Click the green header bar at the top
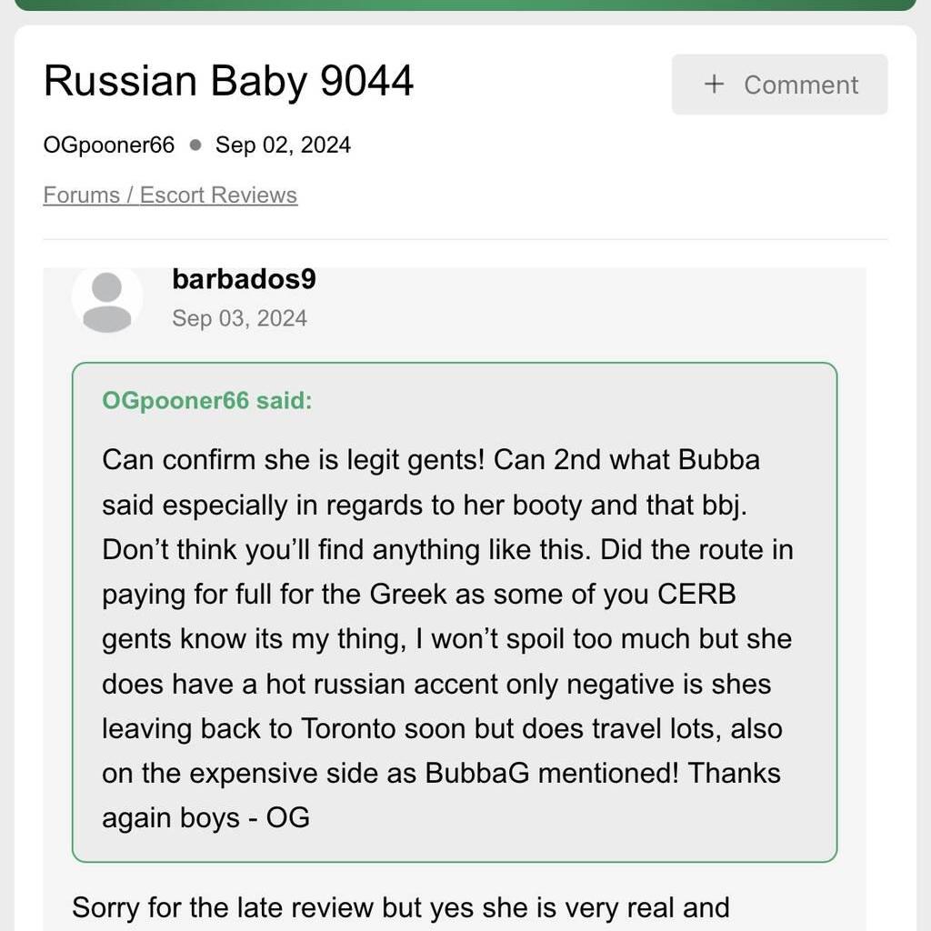Screen dimensions: 931x931 [x=465, y=5]
